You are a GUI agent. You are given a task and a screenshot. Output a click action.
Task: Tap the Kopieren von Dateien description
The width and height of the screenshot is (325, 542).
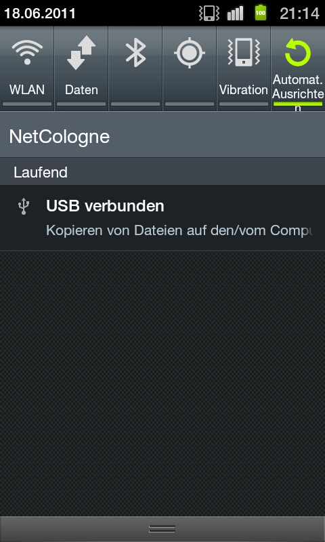(179, 230)
